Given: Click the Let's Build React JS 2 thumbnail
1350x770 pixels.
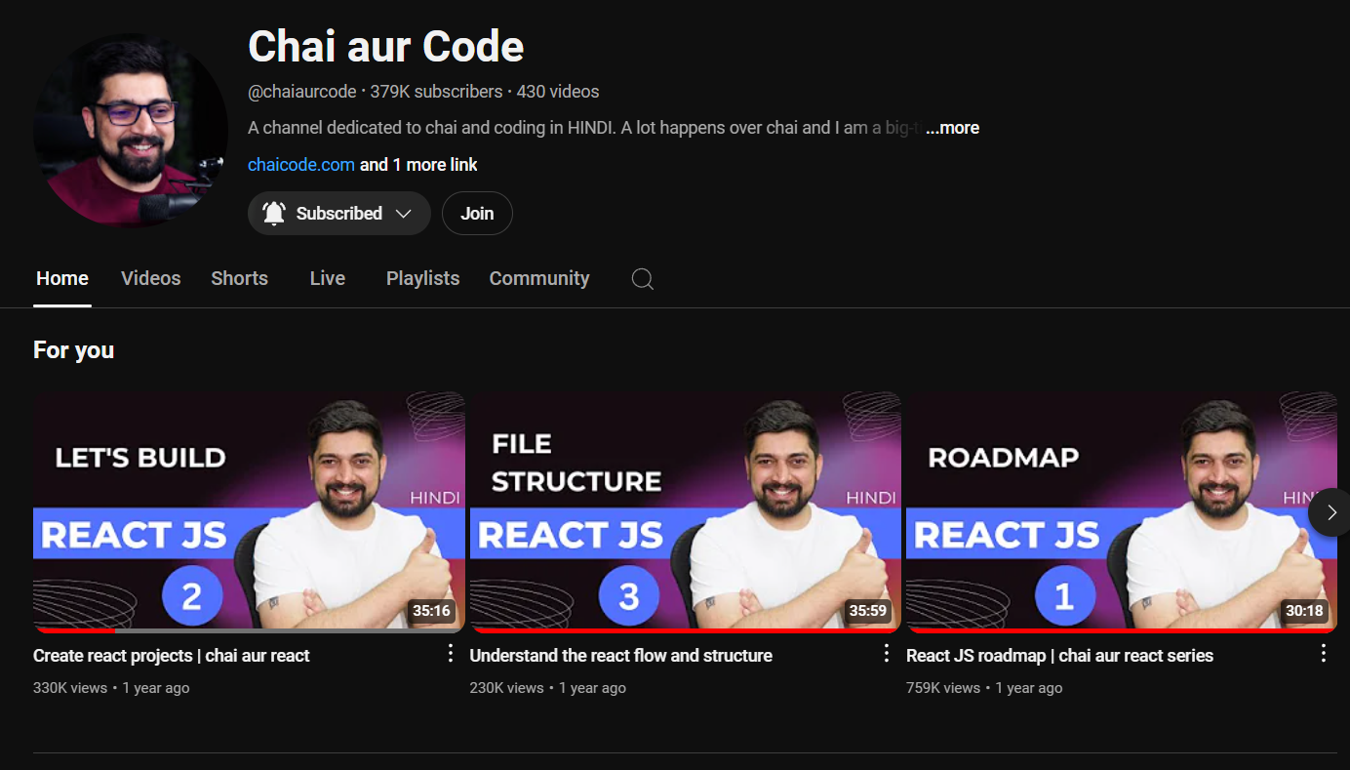Looking at the screenshot, I should coord(249,511).
